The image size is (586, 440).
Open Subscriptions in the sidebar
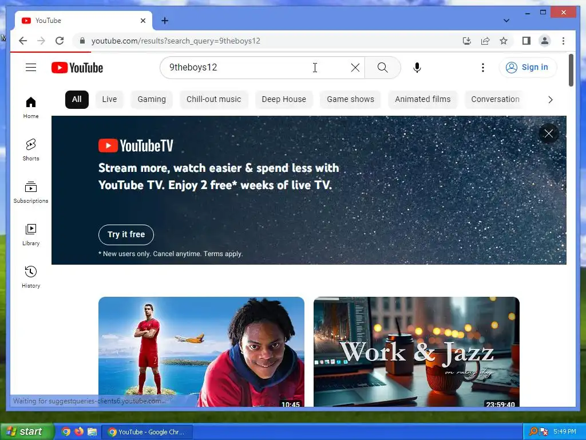tap(31, 192)
